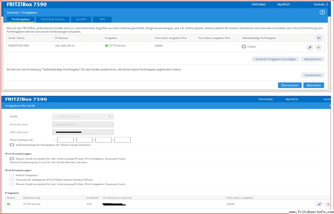Enable Selbstständige Portfreigaben für dieses Gerät
The width and height of the screenshot is (334, 214).
12,145
